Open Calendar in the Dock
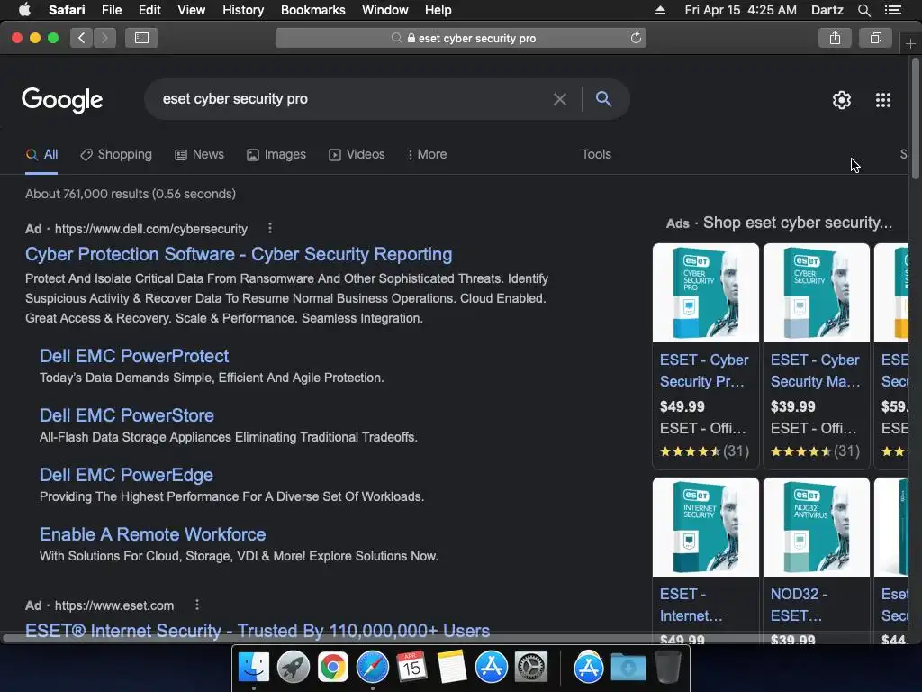Screen dimensions: 922x692 411,668
